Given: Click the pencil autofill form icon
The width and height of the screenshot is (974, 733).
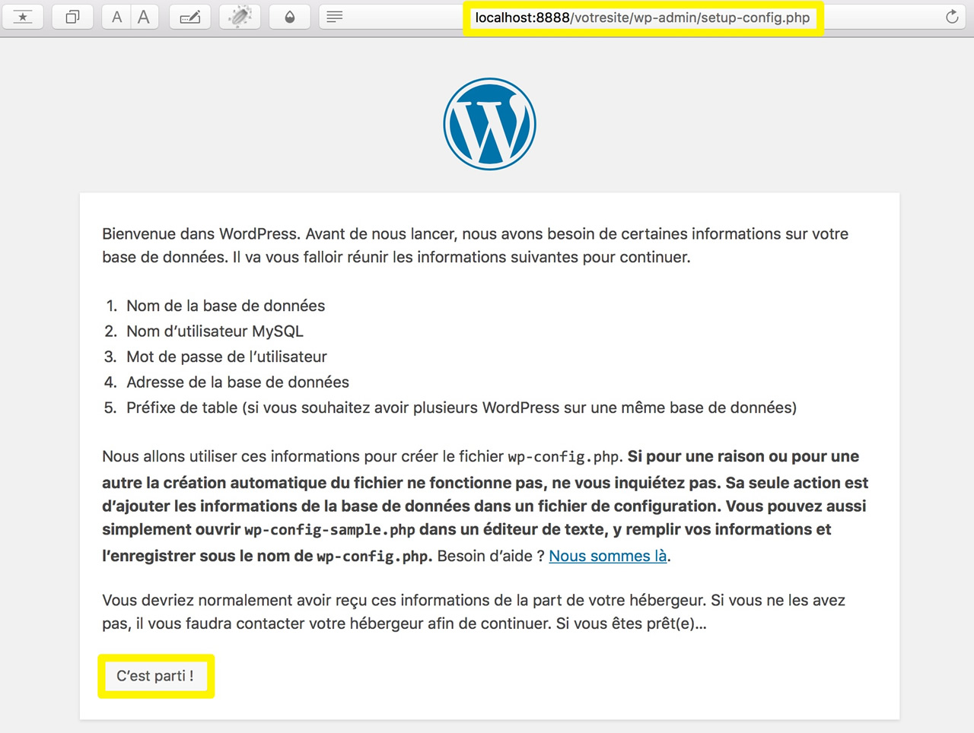Looking at the screenshot, I should coord(190,17).
